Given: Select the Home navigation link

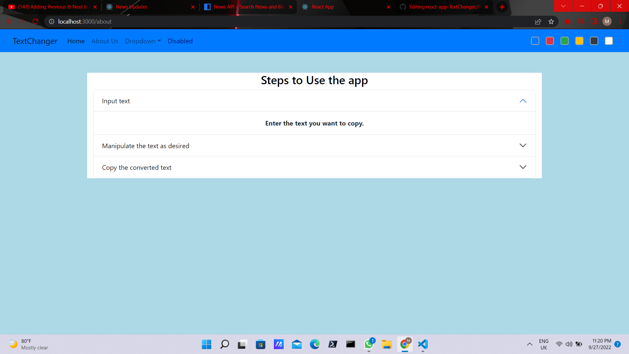Looking at the screenshot, I should click(76, 41).
